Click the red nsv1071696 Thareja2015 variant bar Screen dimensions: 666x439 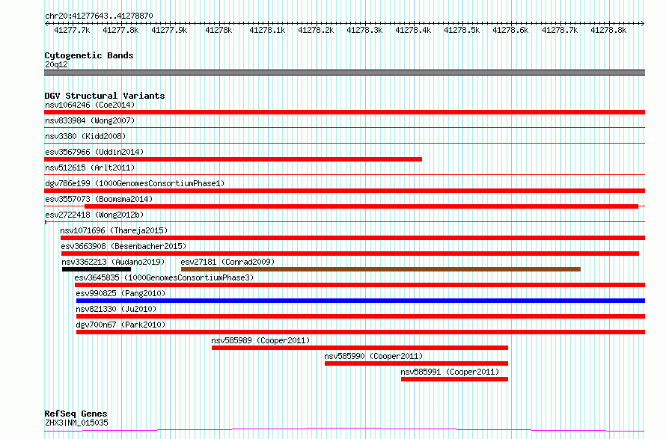(353, 238)
